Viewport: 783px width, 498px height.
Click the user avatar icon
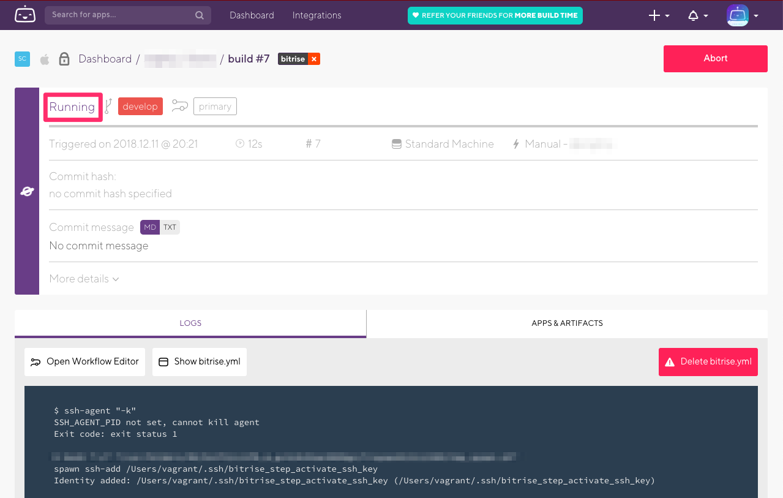(738, 15)
